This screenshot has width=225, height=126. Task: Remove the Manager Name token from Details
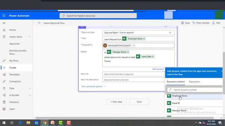coord(128,52)
